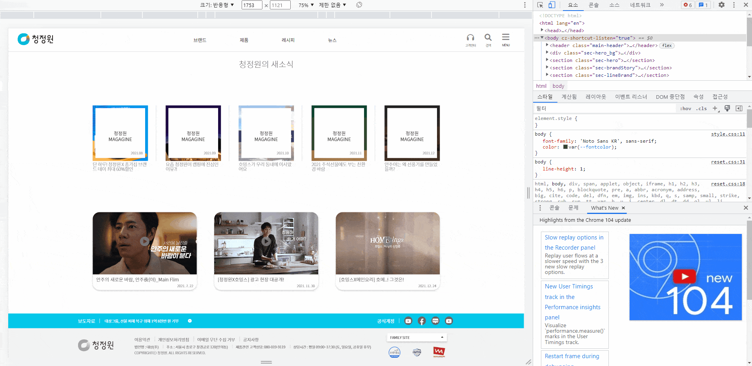The height and width of the screenshot is (366, 752).
Task: Toggle device toolbar icon in DevTools
Action: (x=552, y=5)
